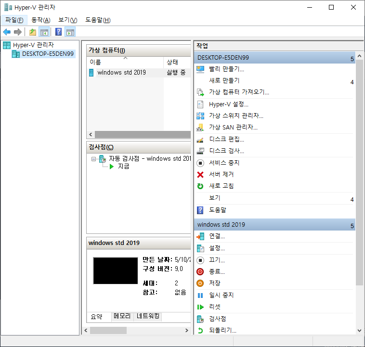Click the red X 서버 제거 icon

pyautogui.click(x=200, y=175)
